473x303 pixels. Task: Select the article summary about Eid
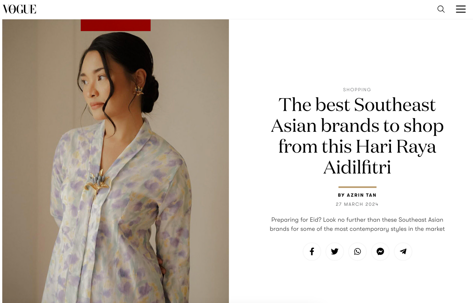[x=357, y=224]
